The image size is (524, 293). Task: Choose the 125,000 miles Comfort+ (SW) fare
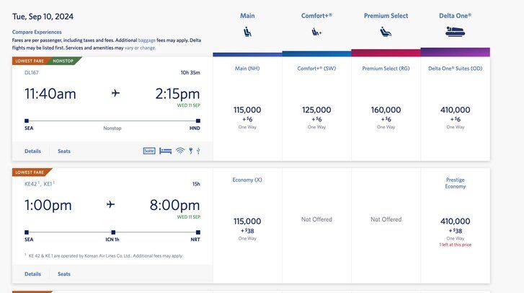point(316,114)
